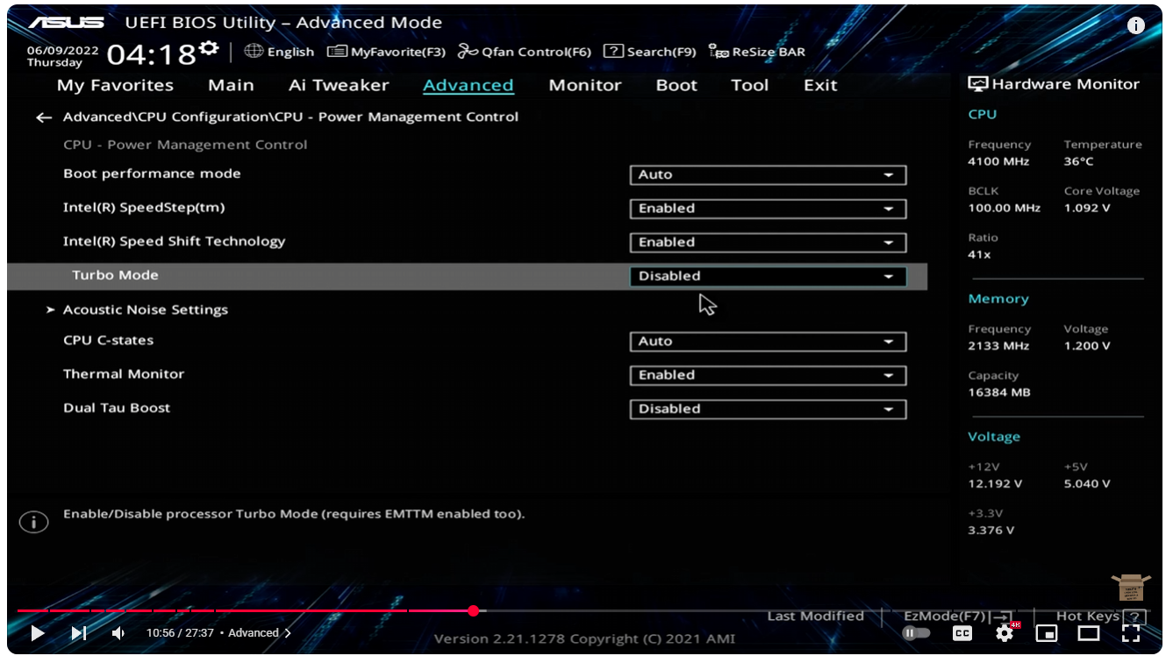Click the "Turbo Mode" row label
The height and width of the screenshot is (663, 1173).
(115, 275)
